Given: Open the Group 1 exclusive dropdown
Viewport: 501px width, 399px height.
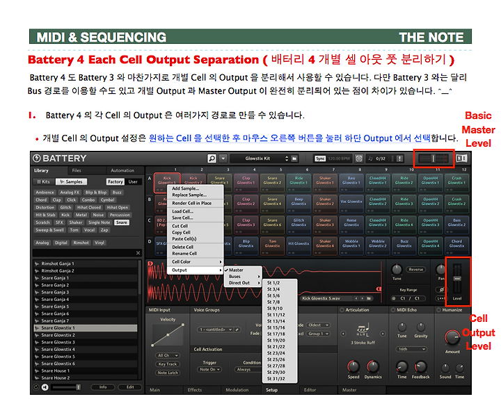Looking at the screenshot, I should coord(318,334).
